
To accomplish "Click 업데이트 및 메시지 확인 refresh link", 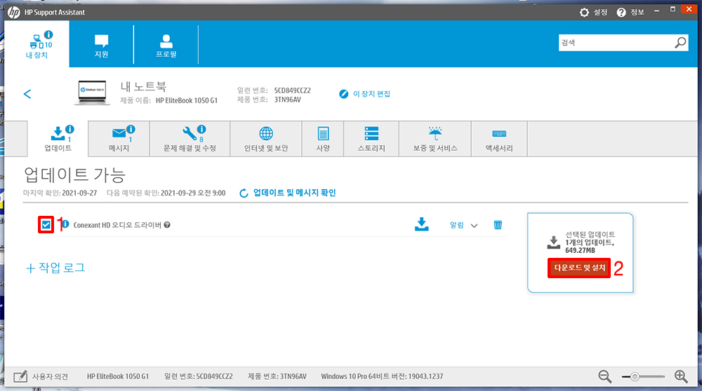I will tap(288, 193).
